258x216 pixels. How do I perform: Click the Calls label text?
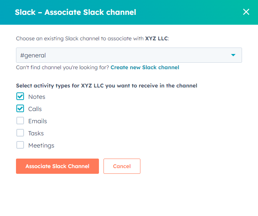point(35,109)
